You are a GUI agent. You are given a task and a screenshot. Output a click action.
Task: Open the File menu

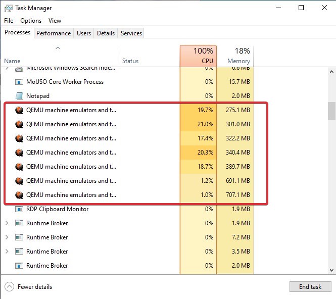[9, 21]
